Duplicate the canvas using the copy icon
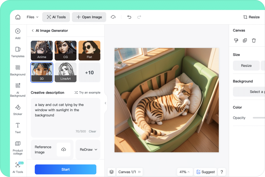The height and width of the screenshot is (177, 265). (x=245, y=41)
